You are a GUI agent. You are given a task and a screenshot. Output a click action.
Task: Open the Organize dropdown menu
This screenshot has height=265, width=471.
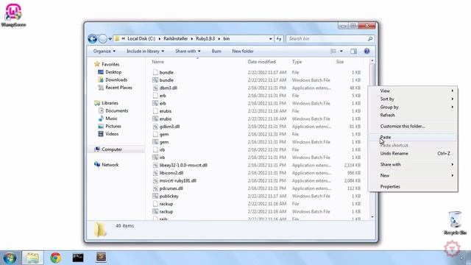[105, 52]
